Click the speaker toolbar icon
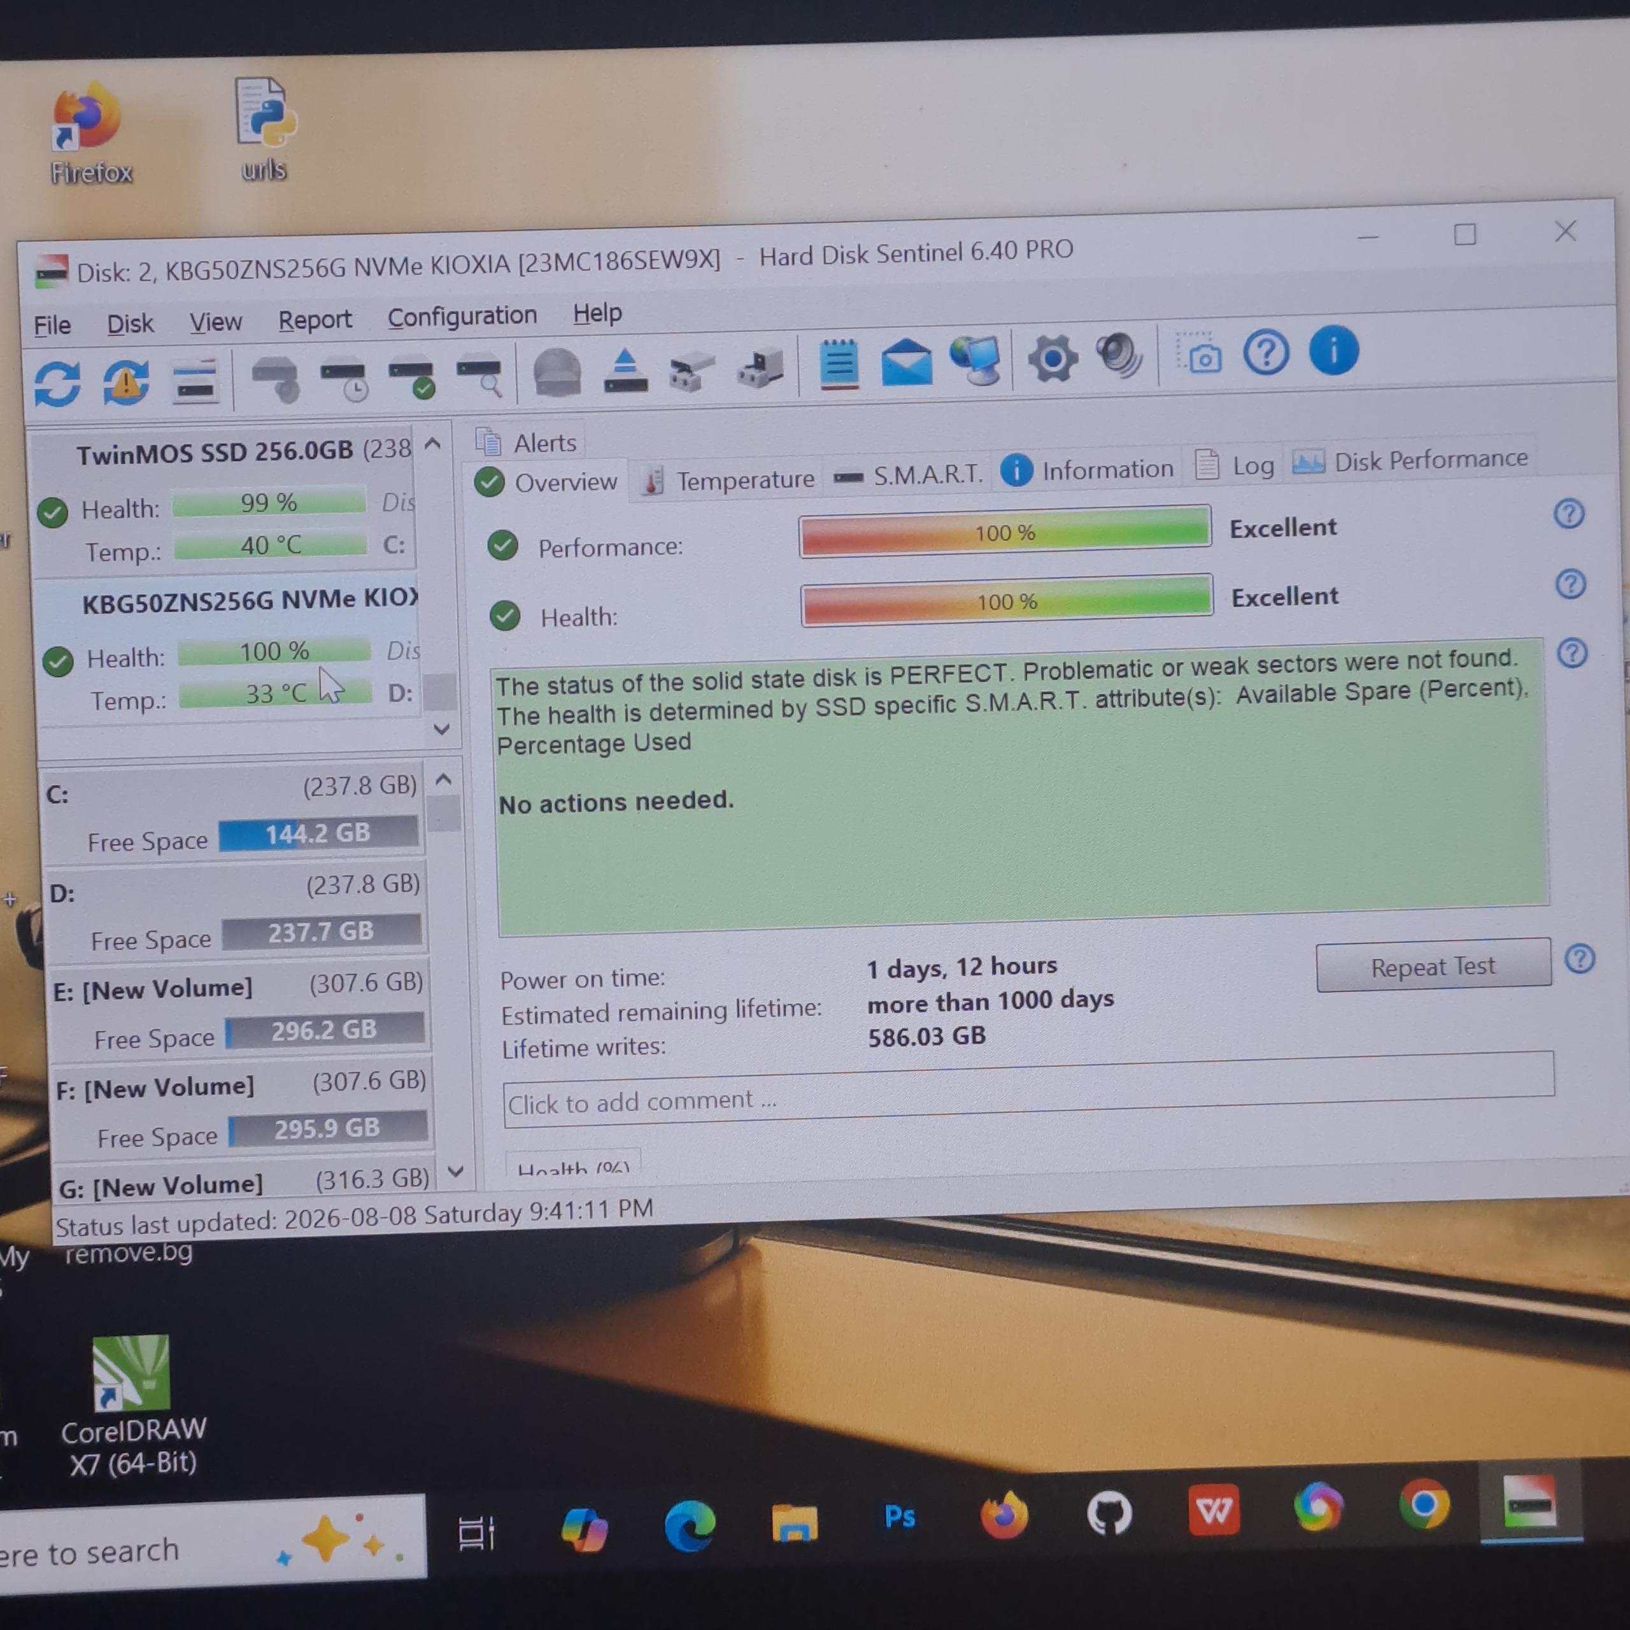The width and height of the screenshot is (1630, 1630). [x=1119, y=356]
